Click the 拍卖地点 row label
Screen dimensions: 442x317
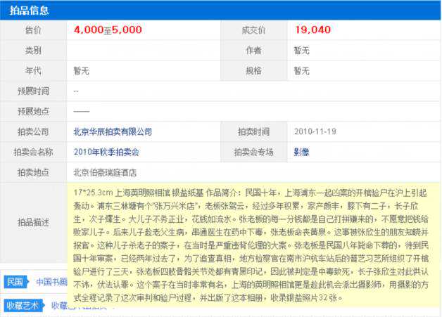(33, 172)
